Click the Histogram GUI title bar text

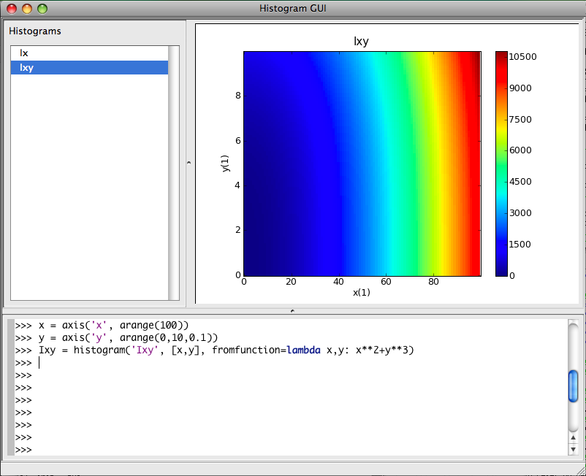click(292, 9)
